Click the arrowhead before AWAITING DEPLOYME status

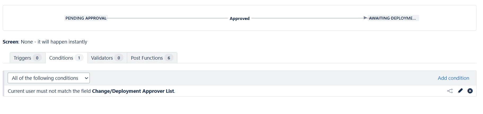[365, 18]
